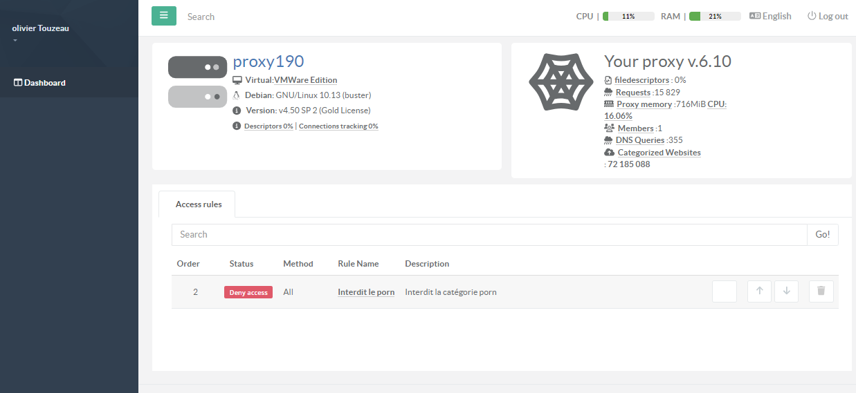Move the rule down with the arrow
The height and width of the screenshot is (393, 856).
(x=786, y=291)
